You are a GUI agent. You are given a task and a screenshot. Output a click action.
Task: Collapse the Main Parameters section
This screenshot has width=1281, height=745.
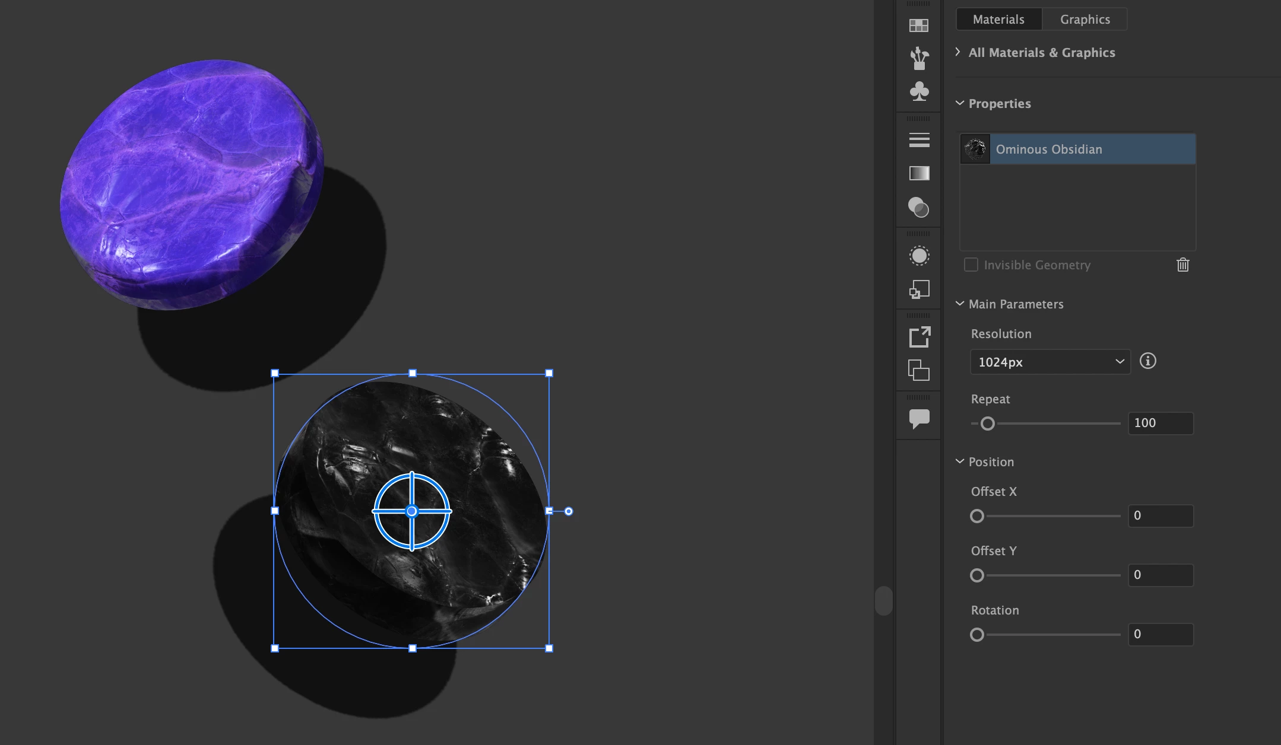point(959,304)
